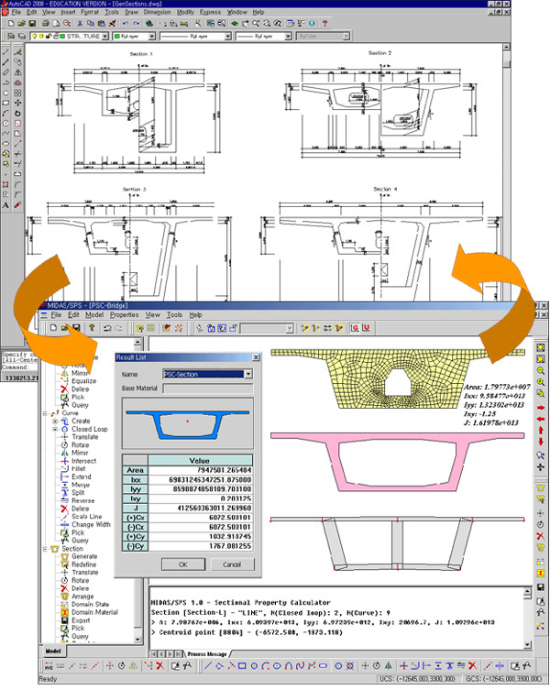Open the Properties menu in MIDAS/SPS
Viewport: 550px width, 690px height.
tap(124, 314)
